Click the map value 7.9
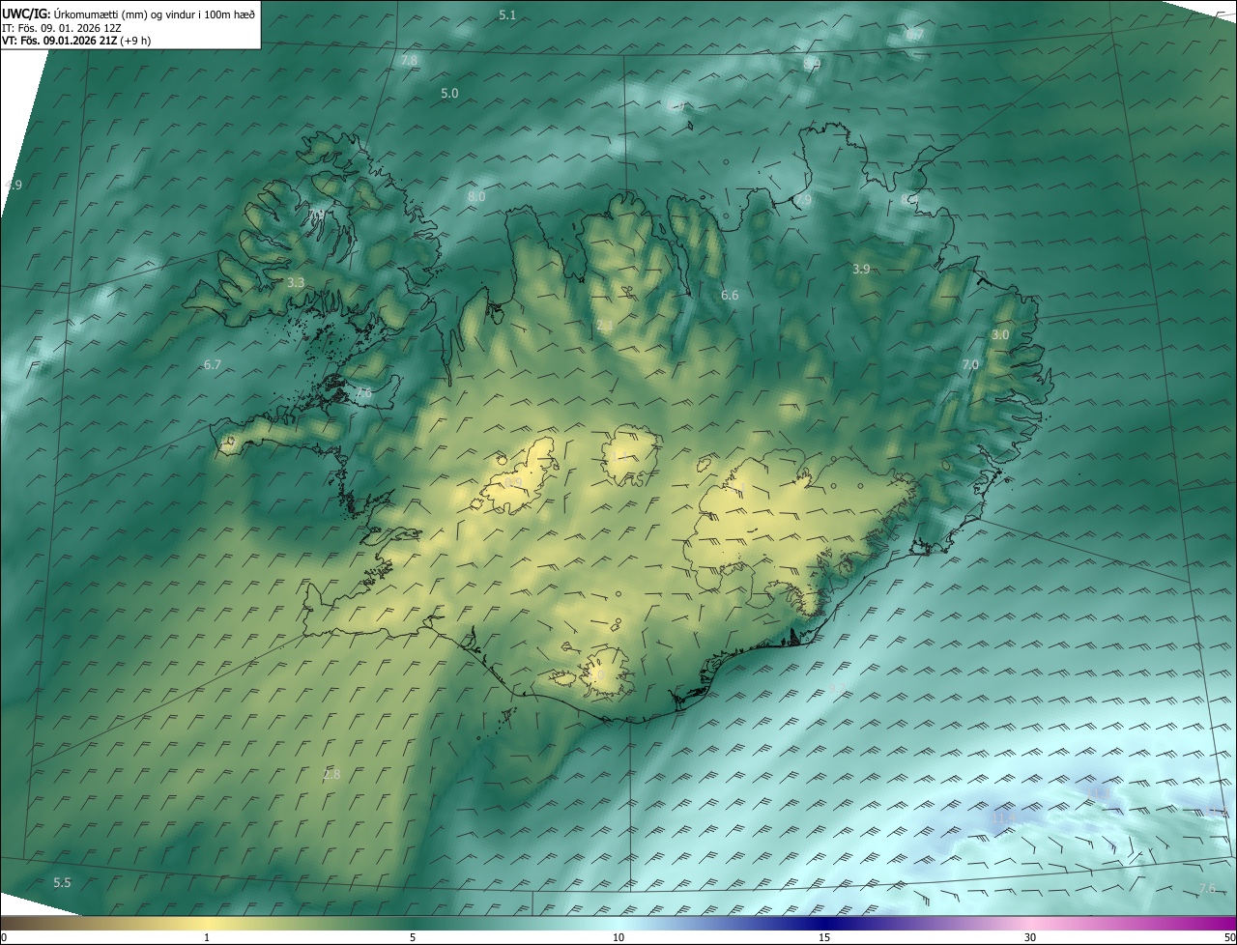The height and width of the screenshot is (945, 1237). coord(803,199)
